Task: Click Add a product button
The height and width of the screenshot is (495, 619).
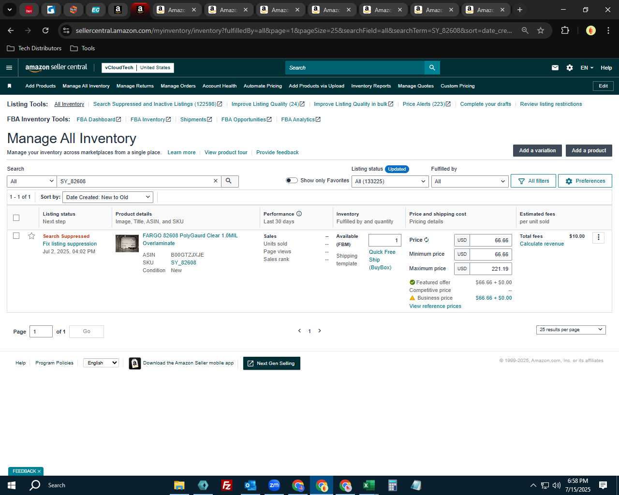Action: point(589,150)
